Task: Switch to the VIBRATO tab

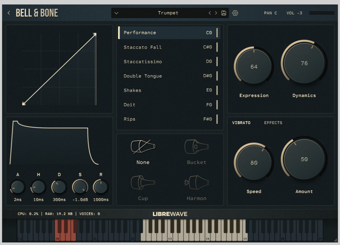Action: (x=241, y=123)
